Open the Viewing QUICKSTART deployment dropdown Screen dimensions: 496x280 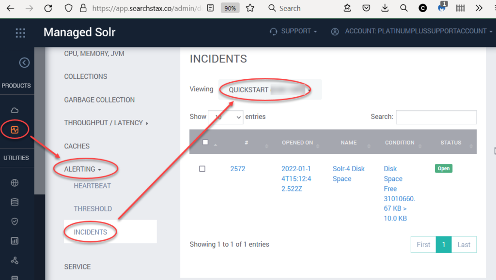(x=269, y=89)
